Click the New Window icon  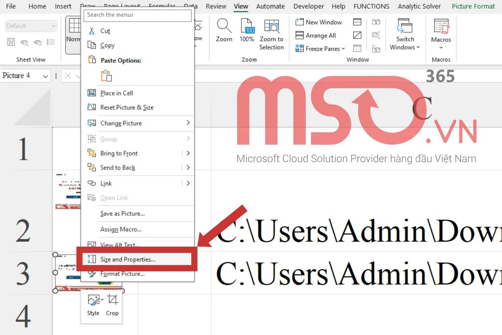click(x=319, y=22)
